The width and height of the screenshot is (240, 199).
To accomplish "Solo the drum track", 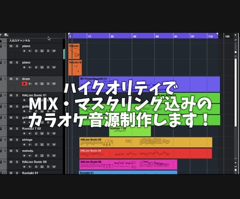I will pyautogui.click(x=17, y=79).
